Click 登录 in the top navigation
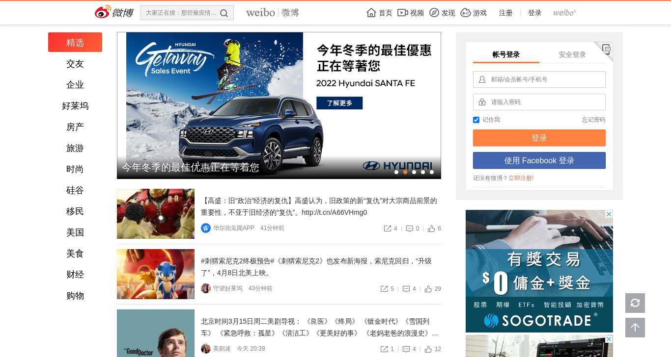Screen dimensions: 671x357 (x=535, y=13)
